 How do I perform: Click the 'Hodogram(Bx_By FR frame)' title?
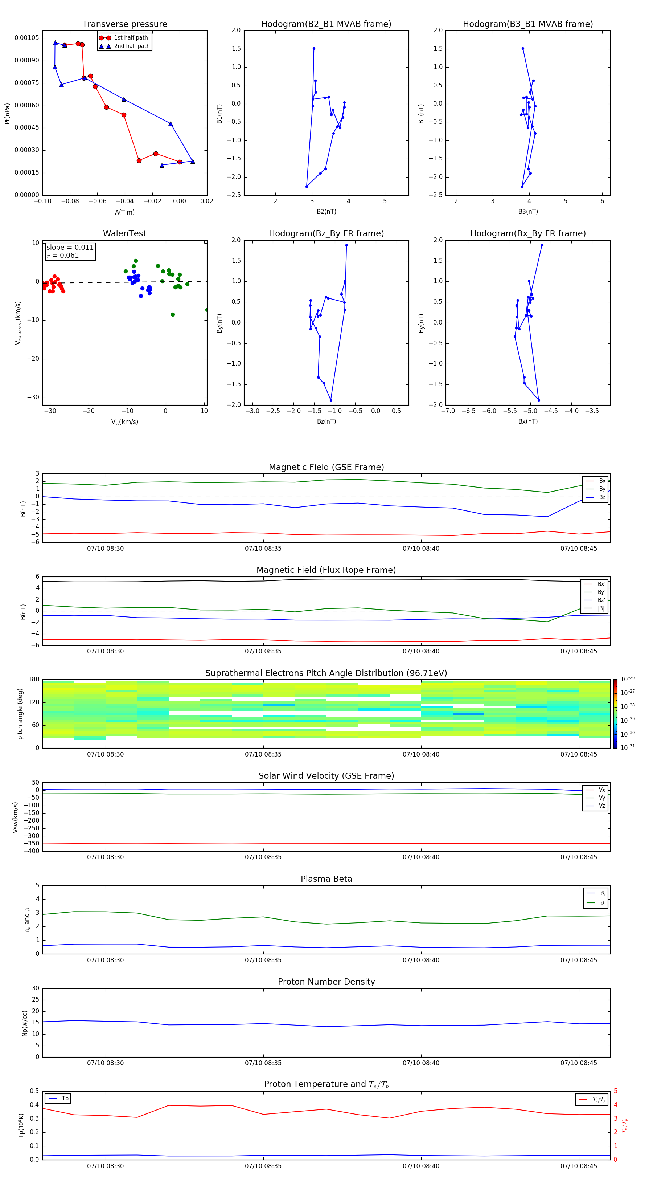[528, 233]
